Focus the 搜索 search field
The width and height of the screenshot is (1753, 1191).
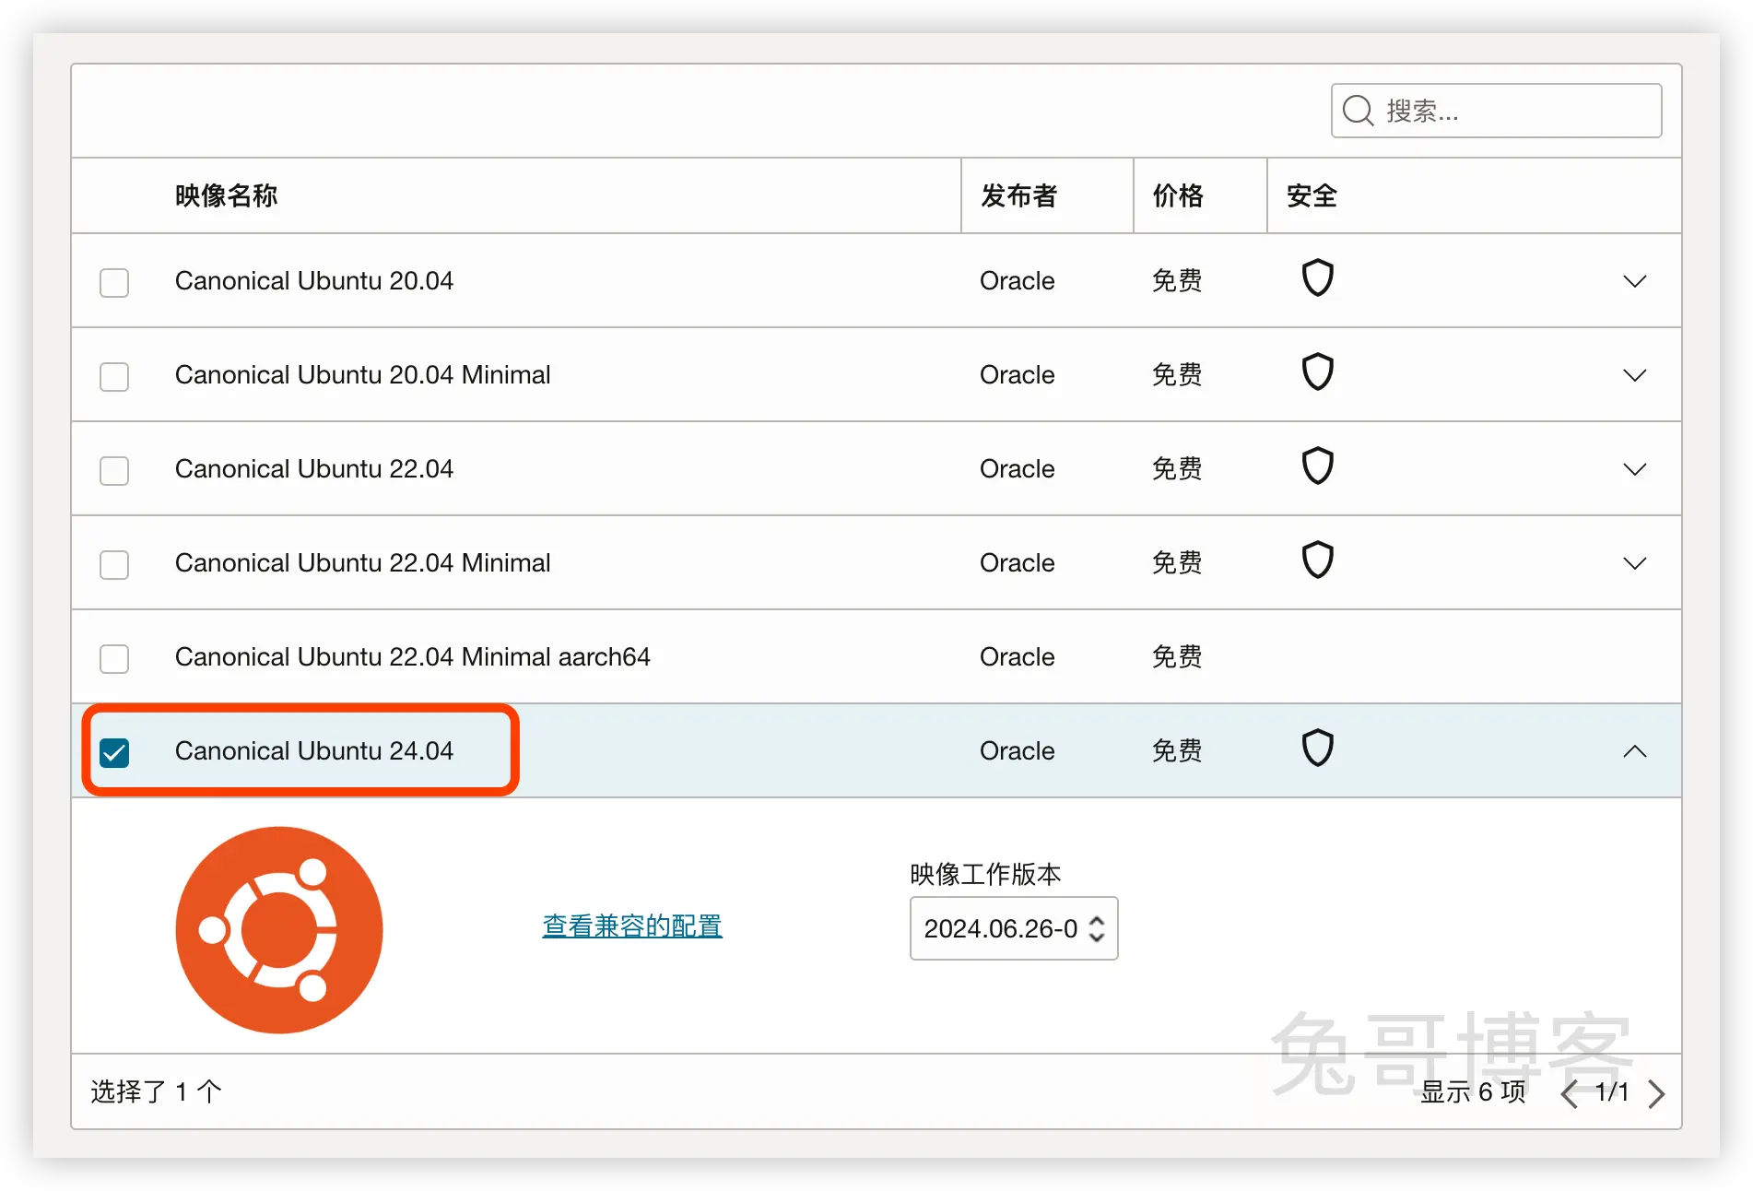coord(1496,111)
